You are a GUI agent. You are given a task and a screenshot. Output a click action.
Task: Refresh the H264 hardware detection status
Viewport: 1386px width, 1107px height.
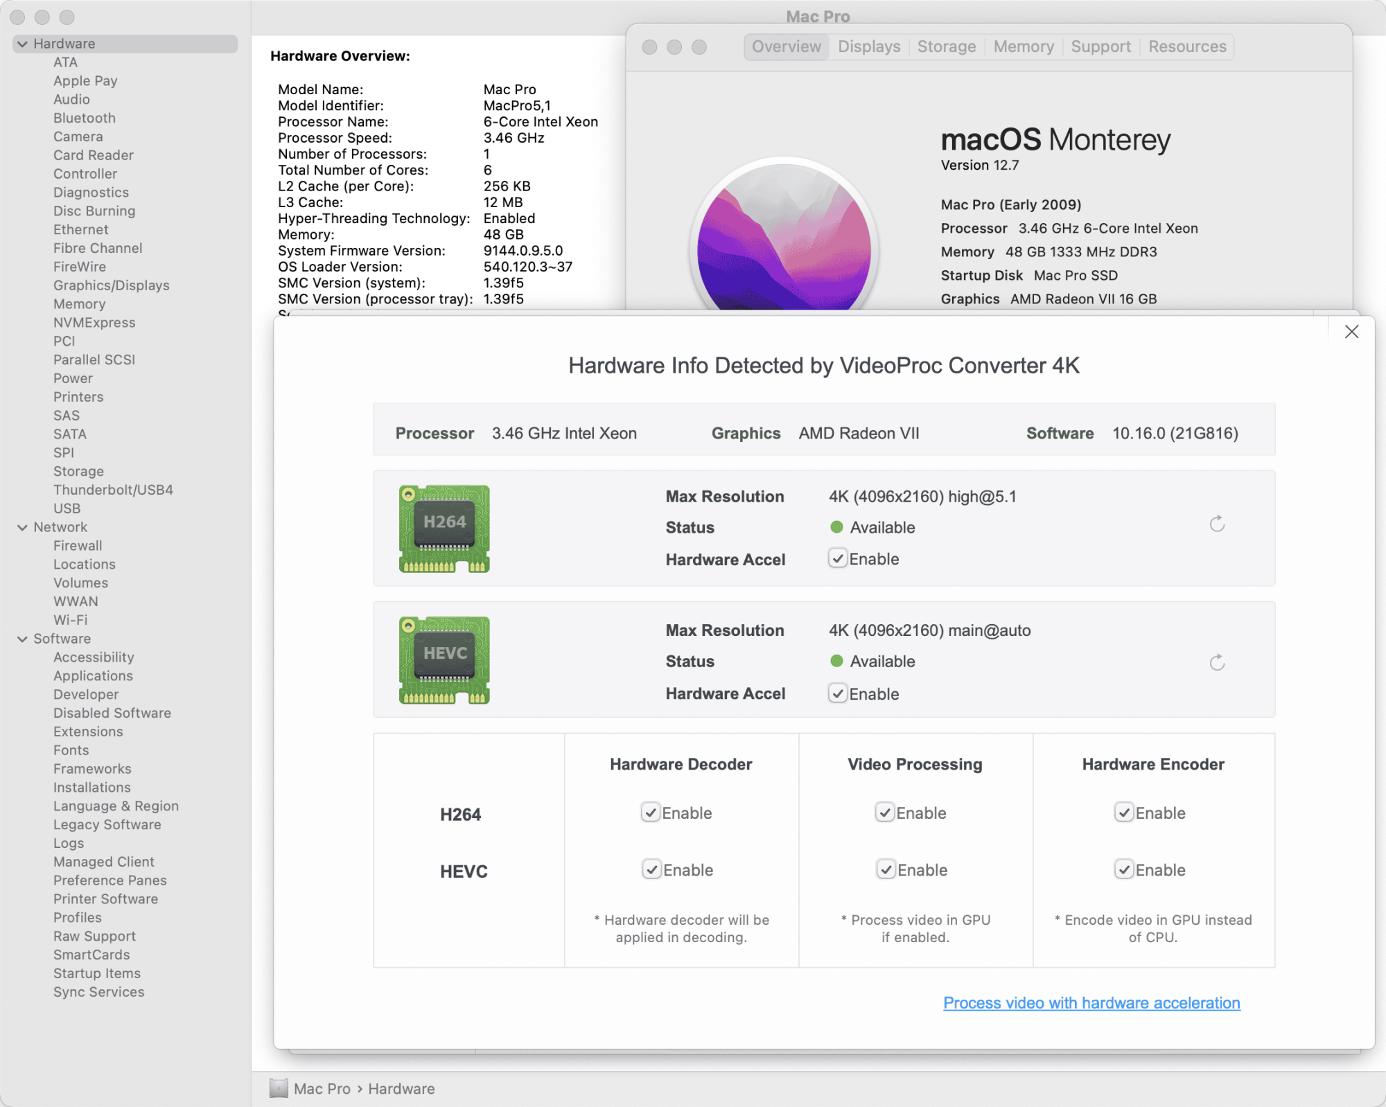point(1217,524)
